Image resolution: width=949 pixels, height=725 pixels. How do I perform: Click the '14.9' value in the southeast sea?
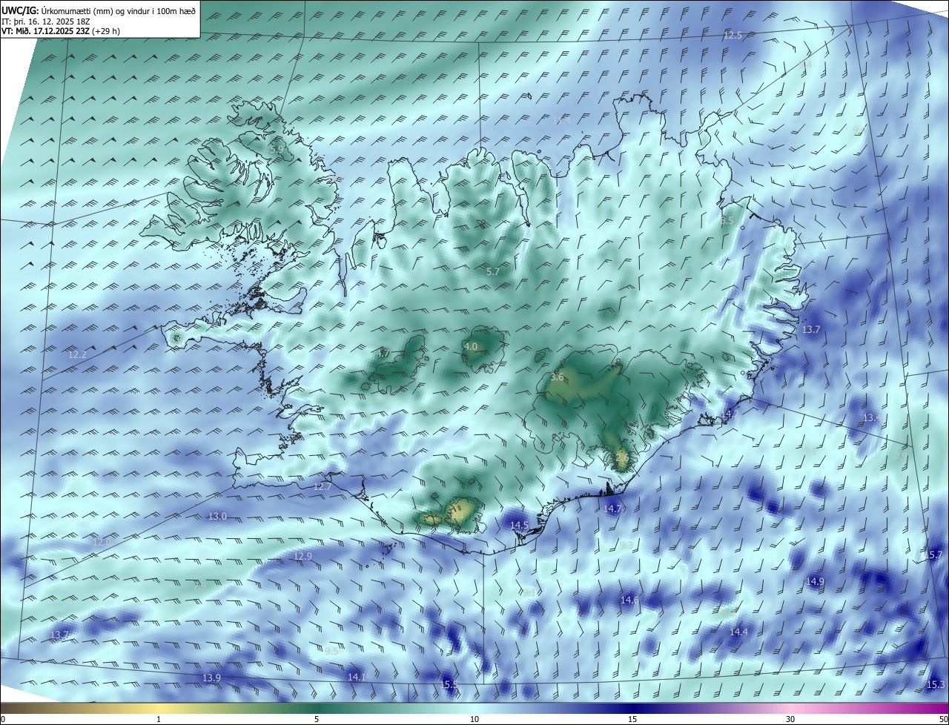pos(815,582)
